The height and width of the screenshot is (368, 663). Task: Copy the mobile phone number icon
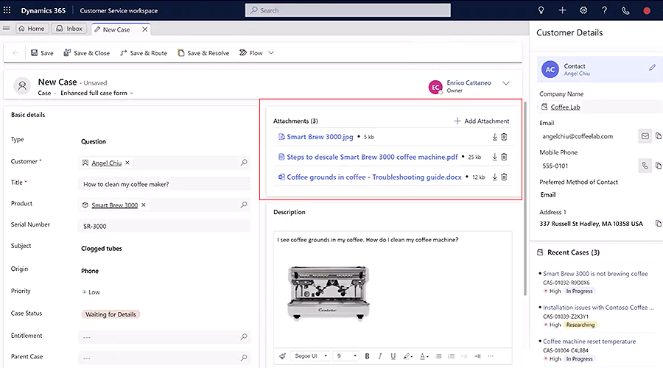tap(659, 166)
